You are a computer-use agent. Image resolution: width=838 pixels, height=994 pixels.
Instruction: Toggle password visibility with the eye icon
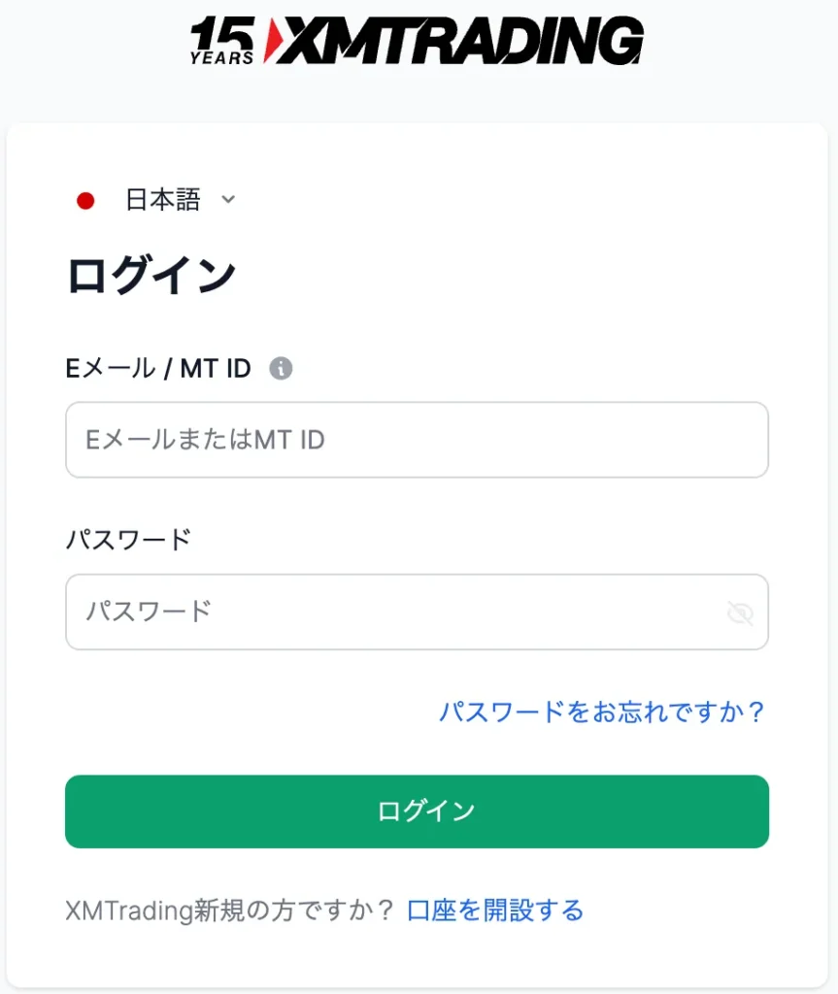click(740, 613)
